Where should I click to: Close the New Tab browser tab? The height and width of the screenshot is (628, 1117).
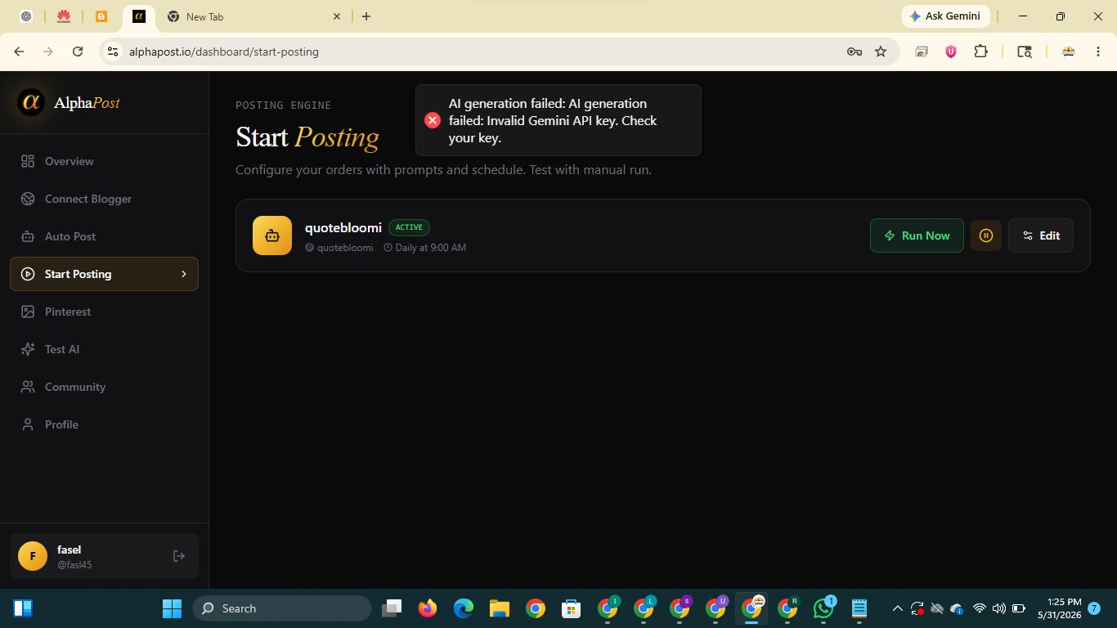click(x=337, y=16)
